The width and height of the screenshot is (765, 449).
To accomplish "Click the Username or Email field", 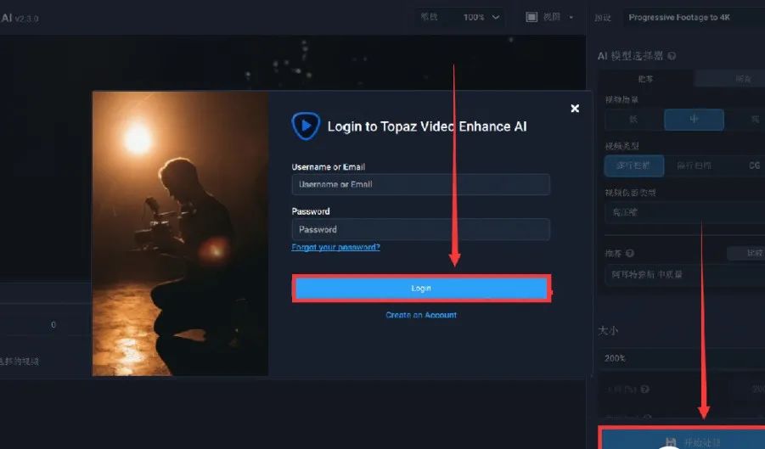I will [420, 184].
